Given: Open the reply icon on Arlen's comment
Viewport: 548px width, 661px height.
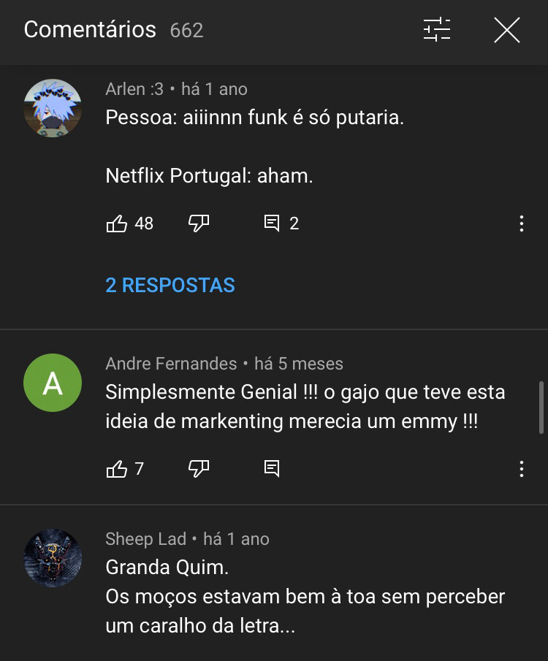Looking at the screenshot, I should (x=272, y=223).
